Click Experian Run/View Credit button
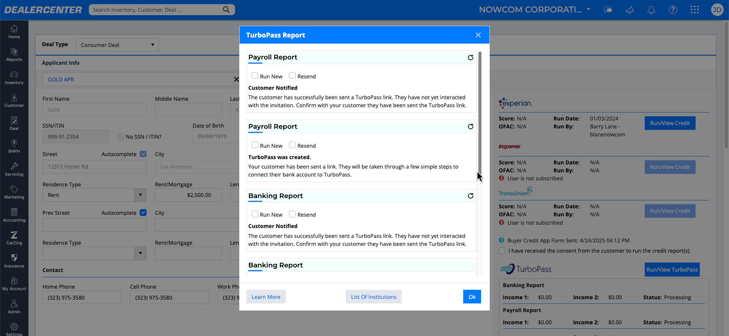Screen dimensions: 729x336 pos(670,123)
